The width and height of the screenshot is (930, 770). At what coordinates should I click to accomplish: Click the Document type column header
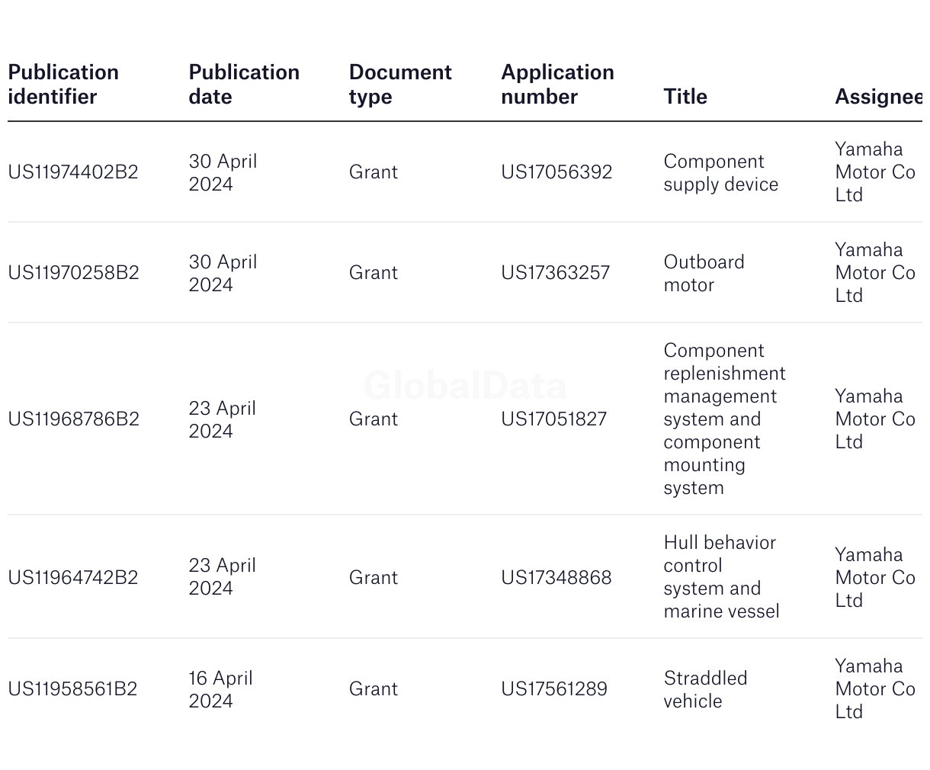[x=400, y=85]
